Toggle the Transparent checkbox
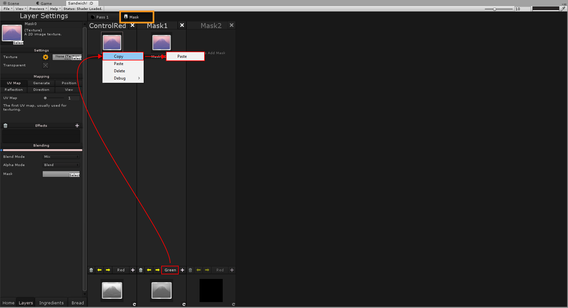This screenshot has width=568, height=308. click(46, 65)
